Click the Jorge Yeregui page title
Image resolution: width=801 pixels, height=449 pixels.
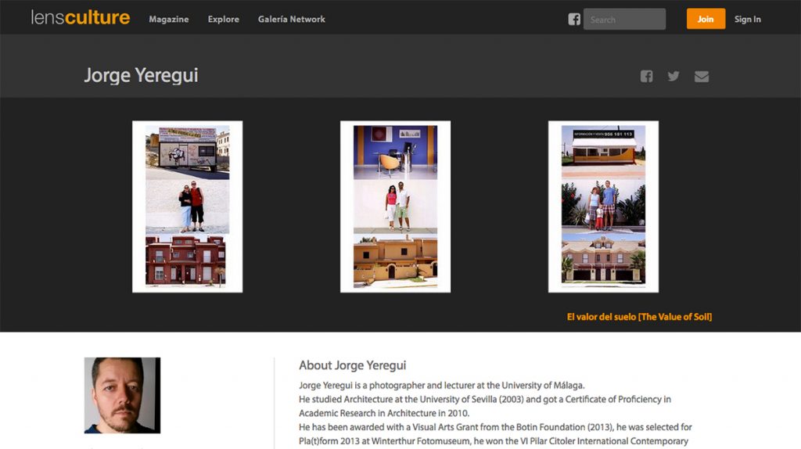tap(141, 76)
